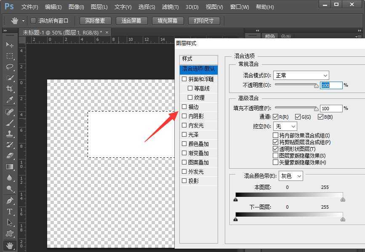365x252 pixels.
Task: Toggle 滚动所有窗口 checkbox in options bar
Action: (x=34, y=21)
